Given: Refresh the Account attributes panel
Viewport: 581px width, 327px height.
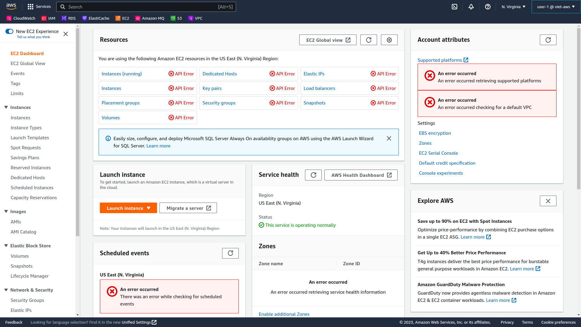Looking at the screenshot, I should 548,40.
